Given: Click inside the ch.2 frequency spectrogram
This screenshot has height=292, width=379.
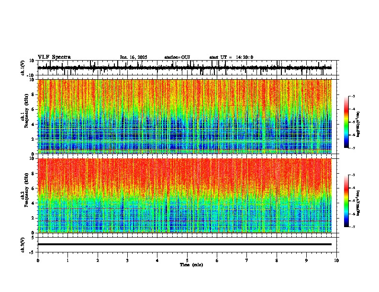Looking at the screenshot, I should tap(185, 196).
